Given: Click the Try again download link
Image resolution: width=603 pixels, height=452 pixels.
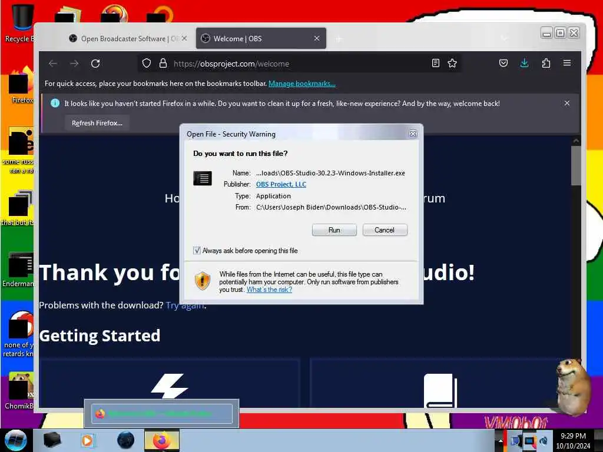Looking at the screenshot, I should coord(185,305).
